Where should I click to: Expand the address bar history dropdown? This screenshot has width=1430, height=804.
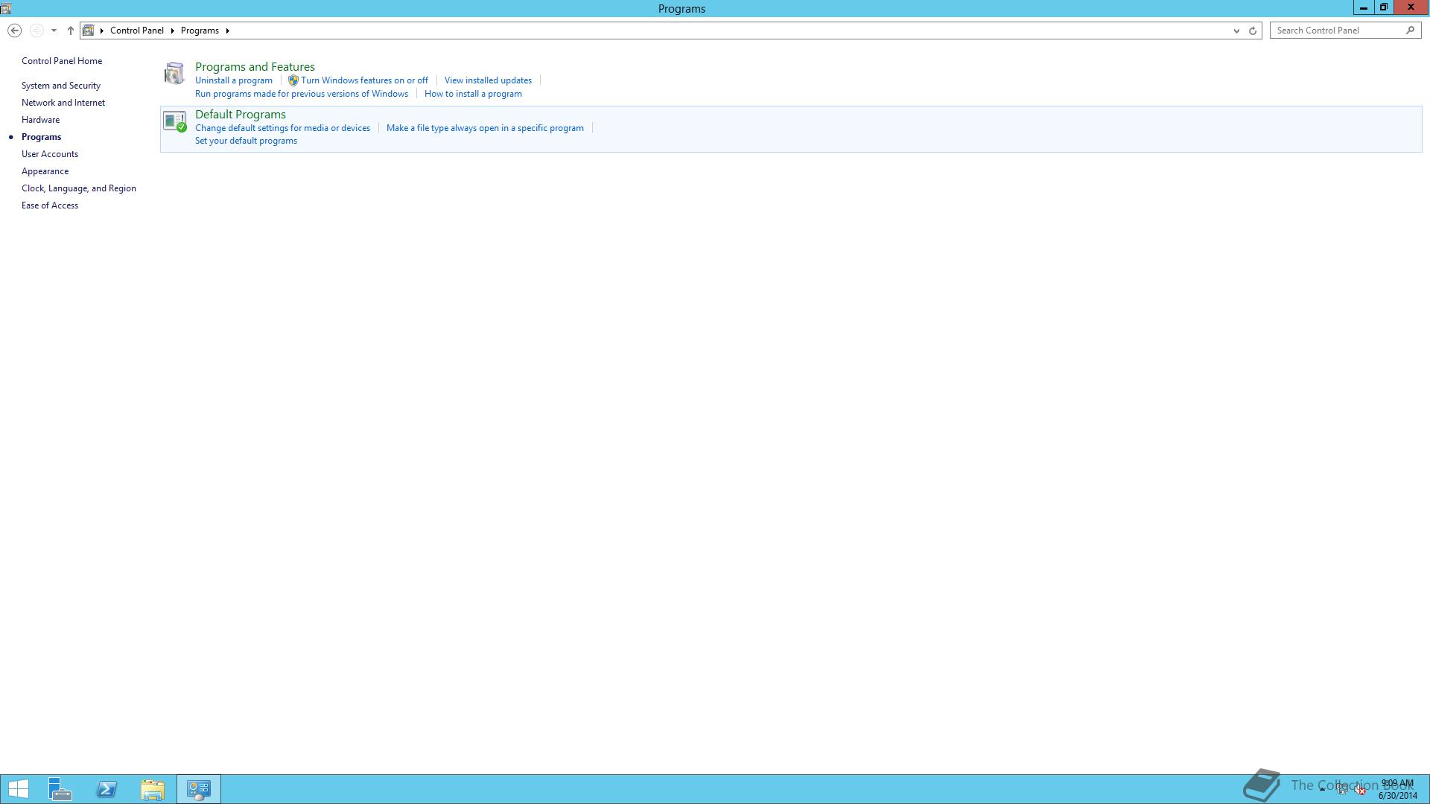(1236, 31)
